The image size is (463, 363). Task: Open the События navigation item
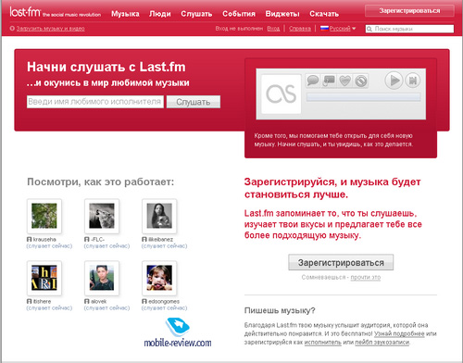tap(239, 14)
